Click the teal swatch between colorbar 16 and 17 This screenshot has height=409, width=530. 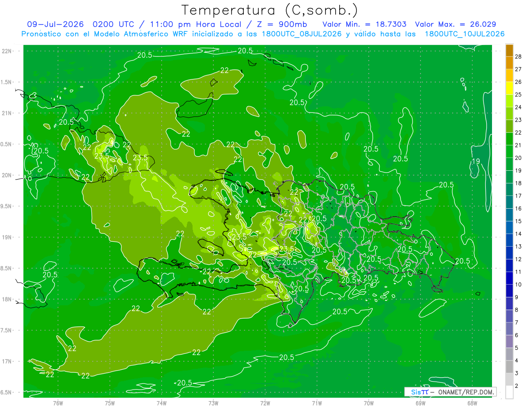click(x=509, y=202)
